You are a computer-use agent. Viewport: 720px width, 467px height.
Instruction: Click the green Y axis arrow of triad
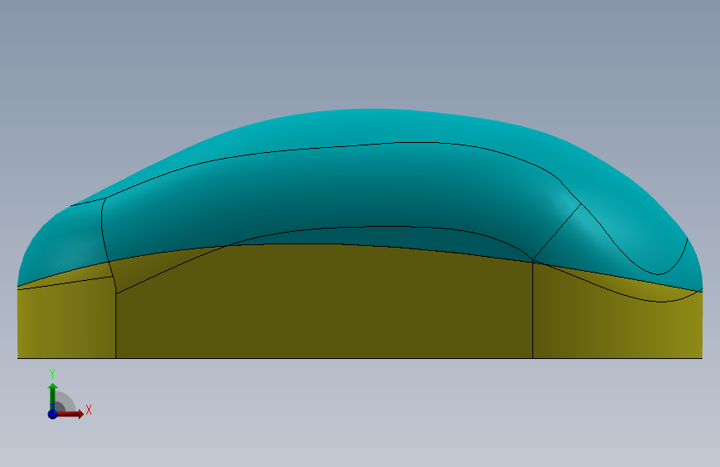tap(52, 396)
